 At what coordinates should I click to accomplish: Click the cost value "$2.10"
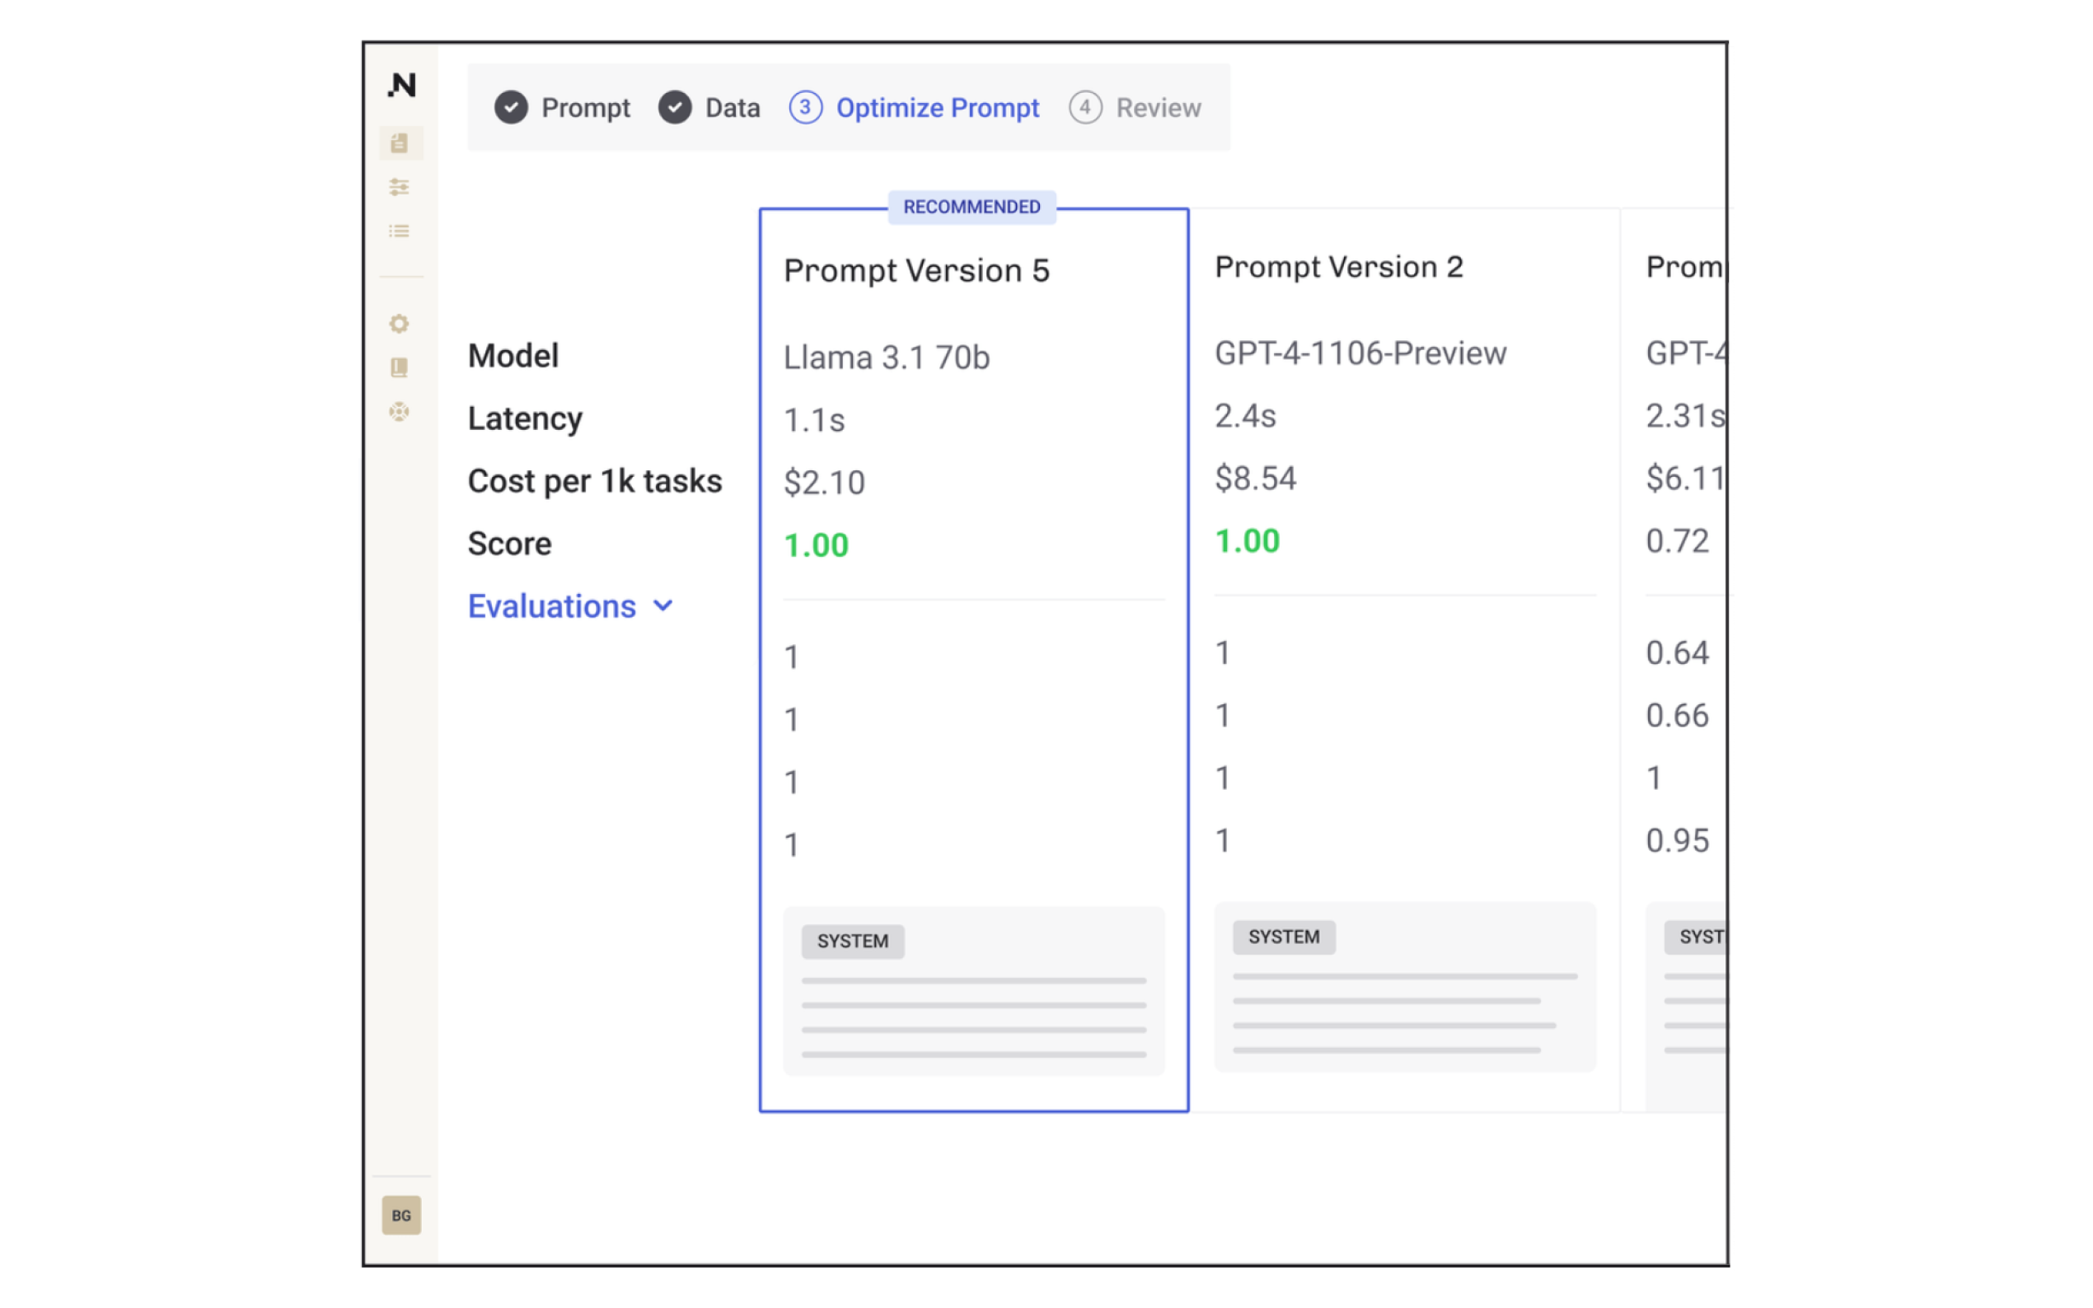(825, 483)
